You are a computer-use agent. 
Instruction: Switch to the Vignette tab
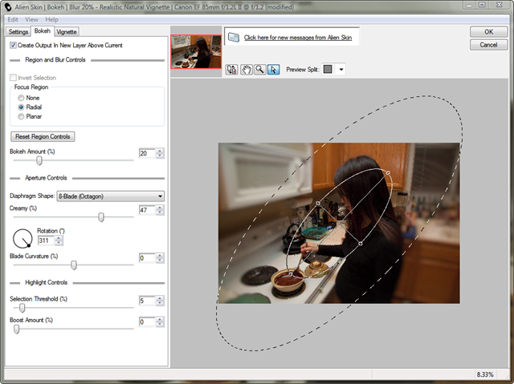pos(67,31)
